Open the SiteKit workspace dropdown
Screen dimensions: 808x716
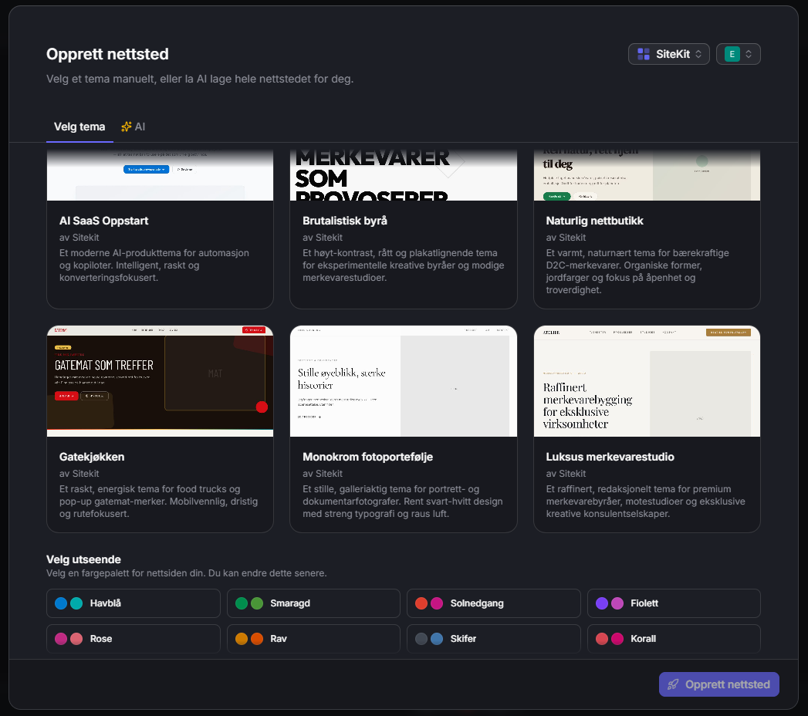tap(668, 54)
